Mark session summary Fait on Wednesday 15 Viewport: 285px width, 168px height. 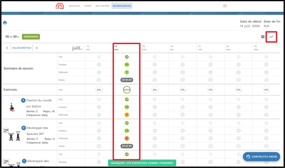(x=155, y=57)
